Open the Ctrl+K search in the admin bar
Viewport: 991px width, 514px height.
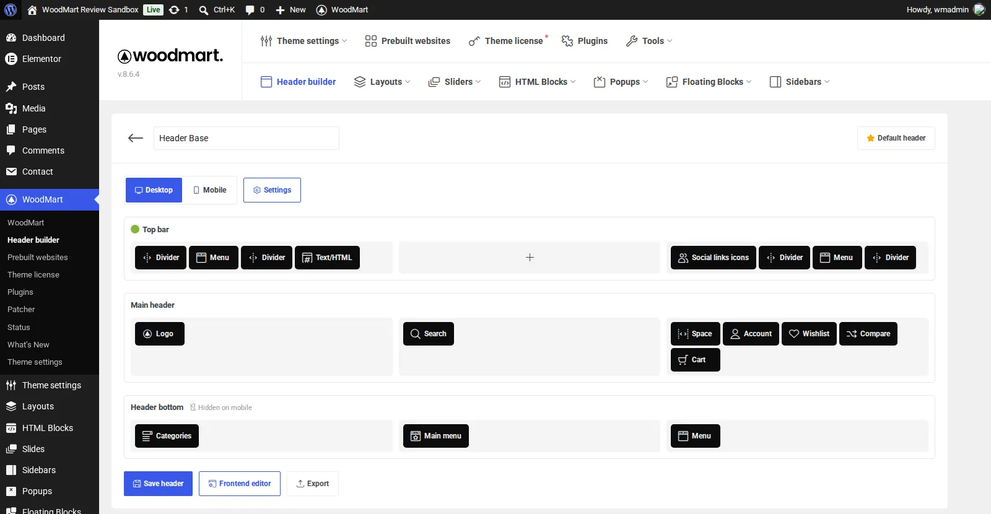tap(217, 10)
